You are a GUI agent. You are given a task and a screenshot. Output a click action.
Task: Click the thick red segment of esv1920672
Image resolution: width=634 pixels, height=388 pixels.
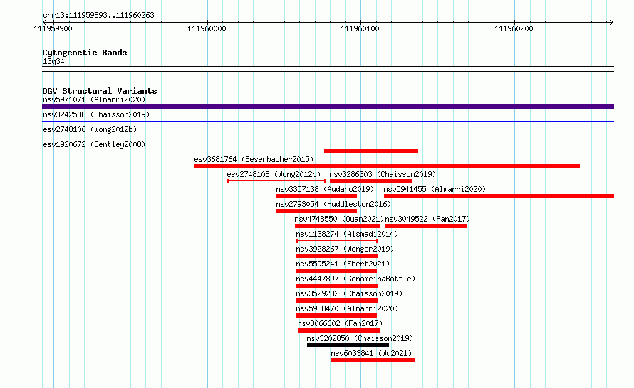370,151
